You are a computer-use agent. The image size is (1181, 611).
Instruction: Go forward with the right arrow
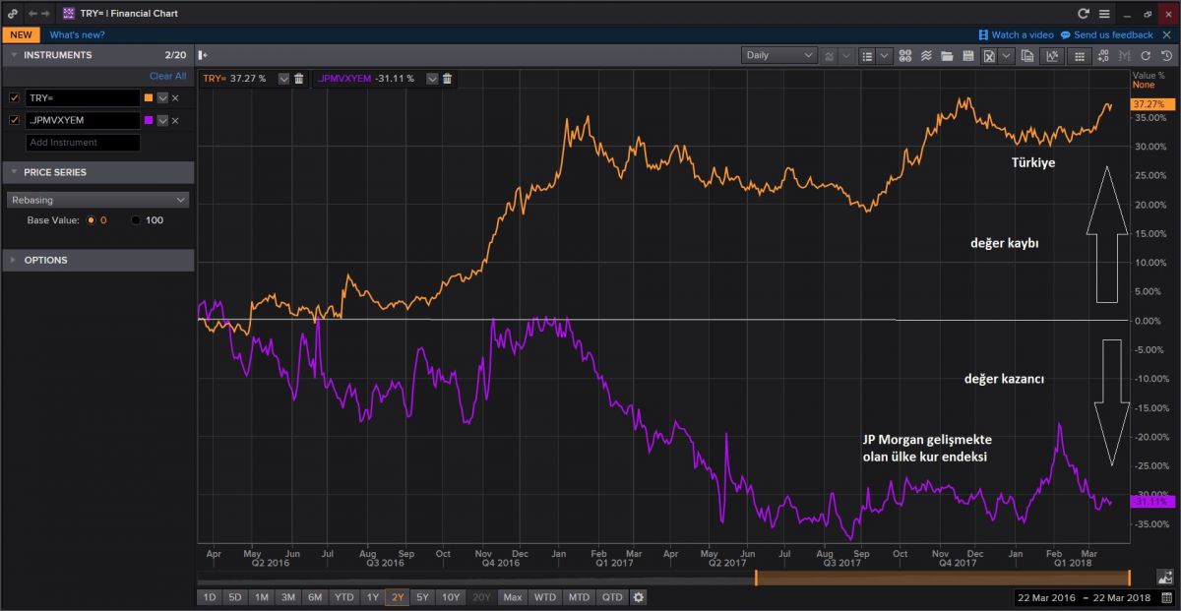click(45, 14)
